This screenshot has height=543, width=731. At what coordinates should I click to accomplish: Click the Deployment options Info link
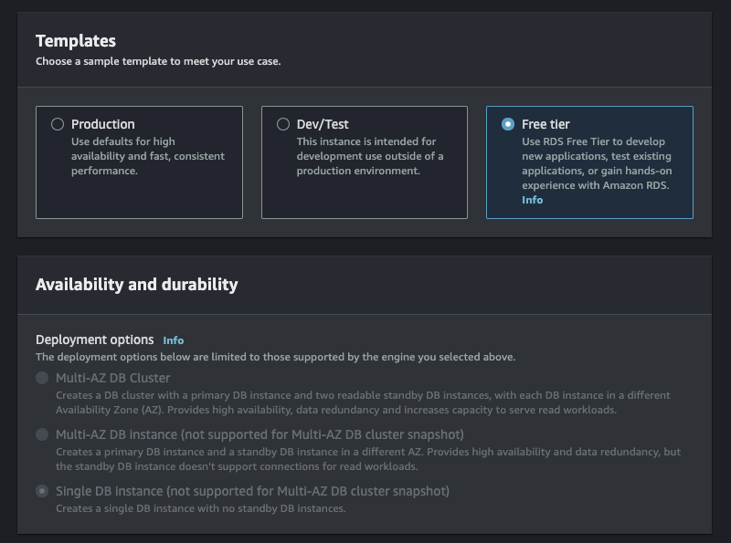(x=174, y=340)
